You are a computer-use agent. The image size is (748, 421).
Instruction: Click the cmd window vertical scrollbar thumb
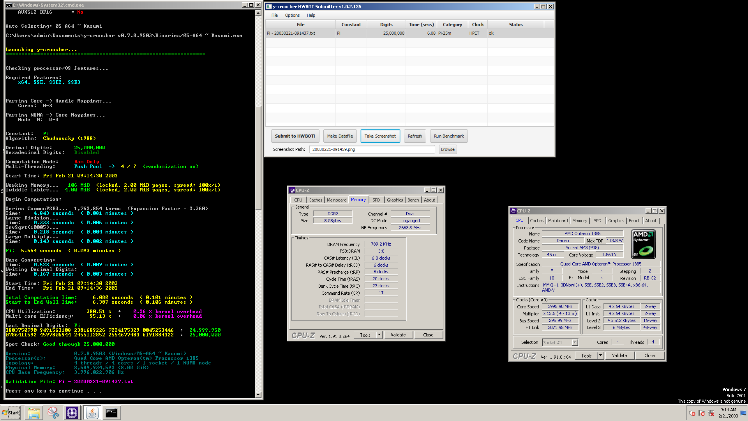pyautogui.click(x=258, y=157)
